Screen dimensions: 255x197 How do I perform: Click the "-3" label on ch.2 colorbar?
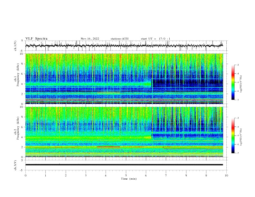coord(238,118)
